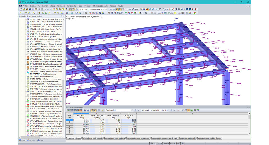Viewport: 269px width, 145px height.
Task: Toggle the highlighted orange button in table toolbar
Action: tap(92, 110)
